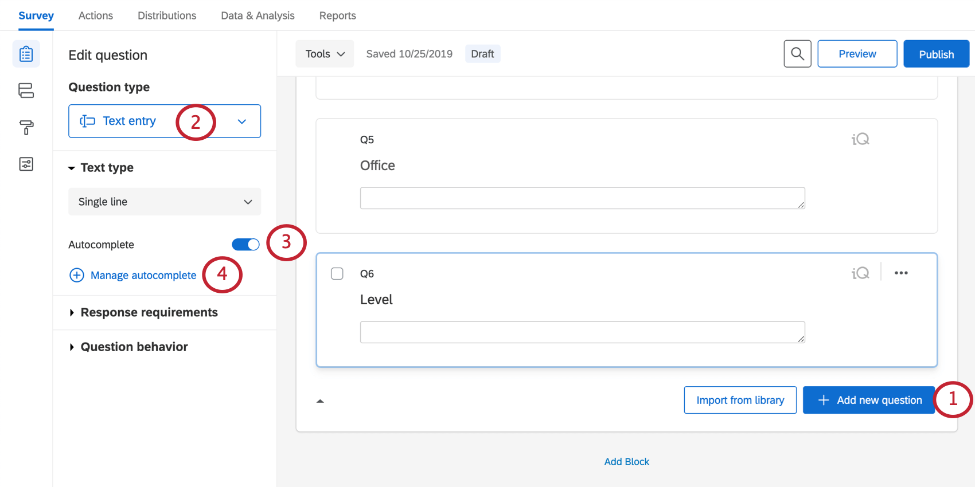Open the survey builder clipboard icon
This screenshot has height=487, width=975.
tap(26, 54)
